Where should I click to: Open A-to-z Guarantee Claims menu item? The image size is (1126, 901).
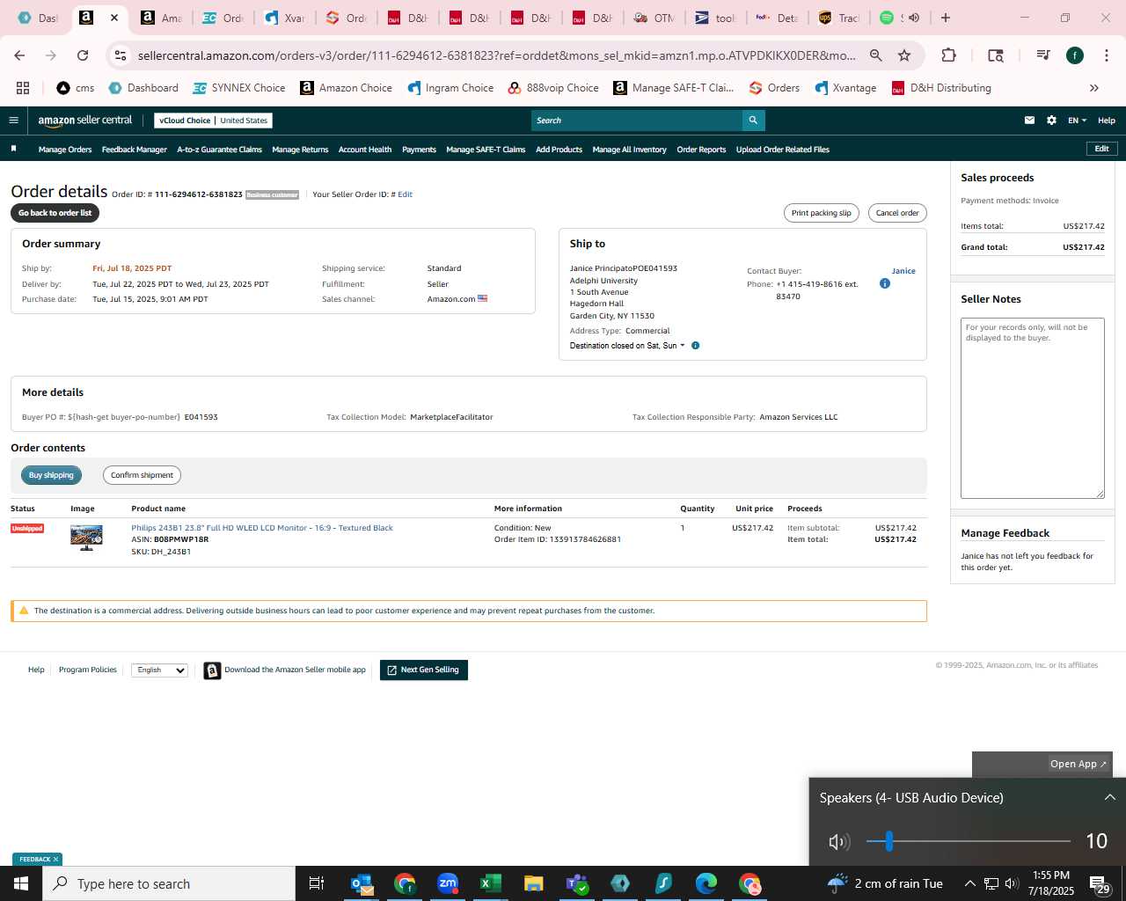tap(220, 150)
